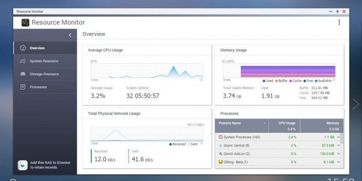This screenshot has height=181, width=362.
Task: Open the three-dot more options menu
Action: click(339, 22)
